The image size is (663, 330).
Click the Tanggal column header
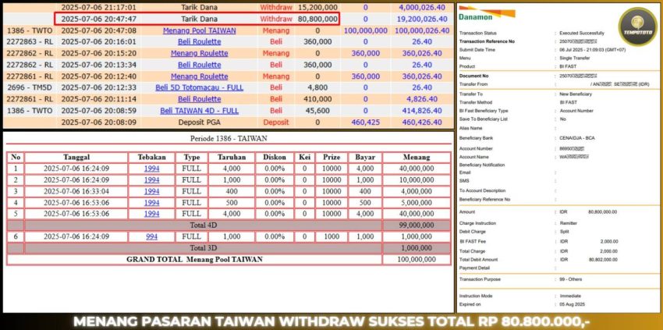[76, 157]
